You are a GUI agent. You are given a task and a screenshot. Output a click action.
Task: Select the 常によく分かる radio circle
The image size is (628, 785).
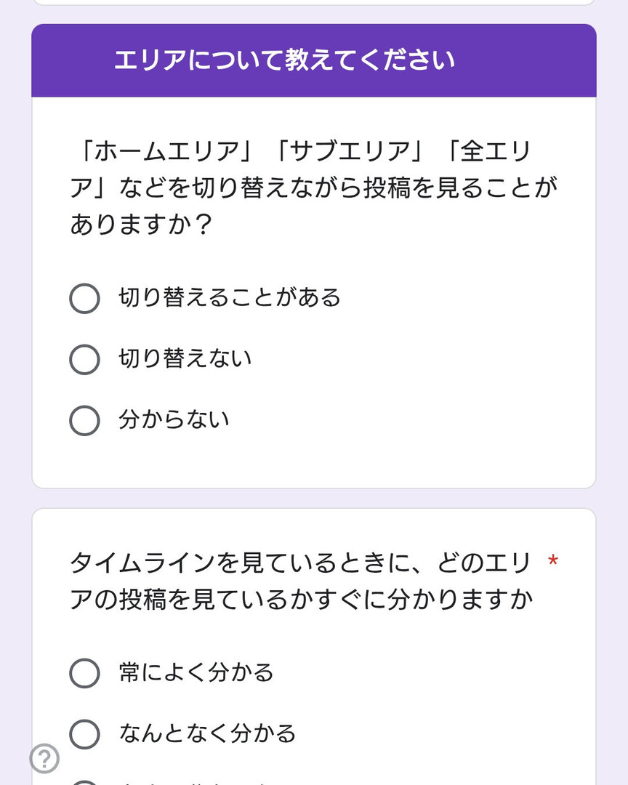(84, 673)
